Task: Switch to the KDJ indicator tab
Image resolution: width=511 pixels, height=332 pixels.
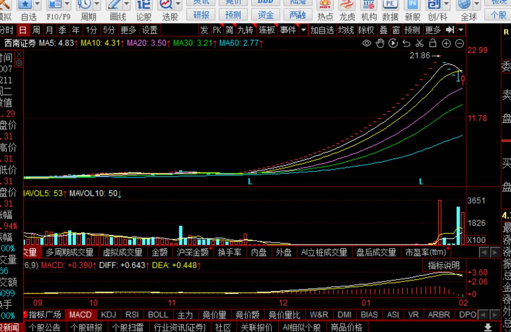Action: [x=108, y=315]
